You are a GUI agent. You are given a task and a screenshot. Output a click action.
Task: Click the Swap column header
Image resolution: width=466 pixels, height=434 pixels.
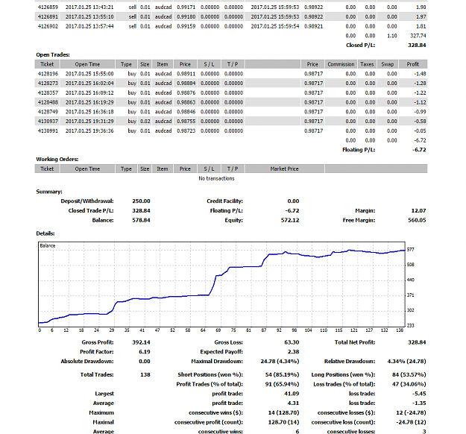(387, 64)
